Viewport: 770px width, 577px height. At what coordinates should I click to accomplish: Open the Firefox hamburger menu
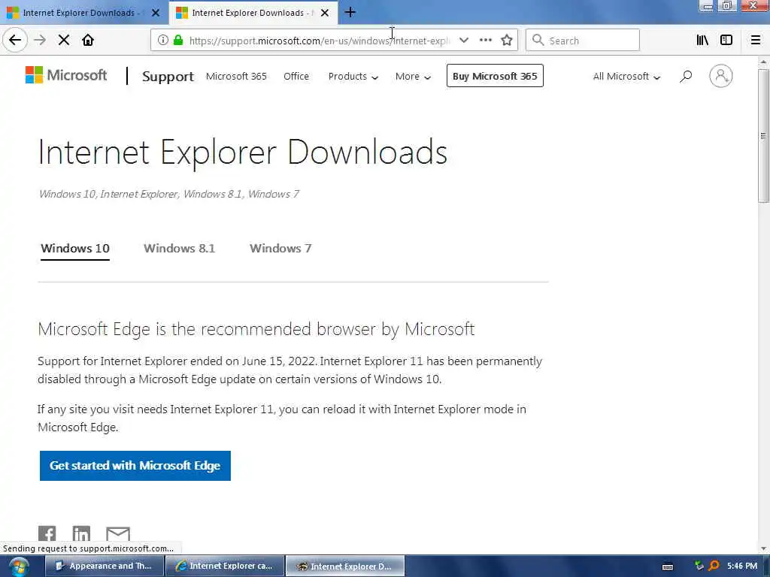[755, 41]
